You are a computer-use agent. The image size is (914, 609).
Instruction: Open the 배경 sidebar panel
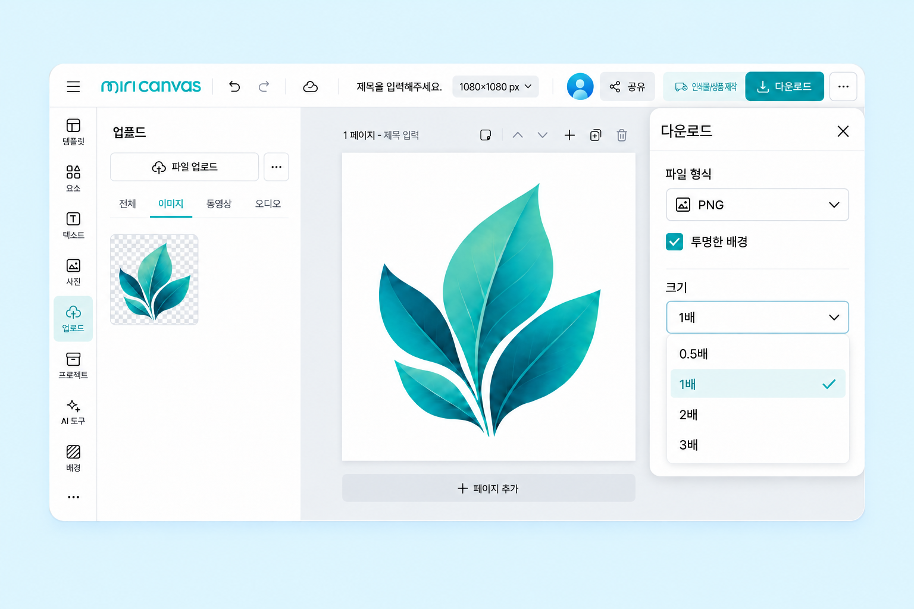(73, 459)
